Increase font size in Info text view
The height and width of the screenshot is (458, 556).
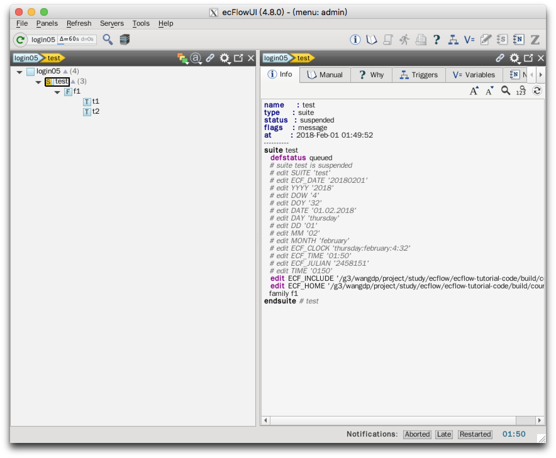(474, 91)
